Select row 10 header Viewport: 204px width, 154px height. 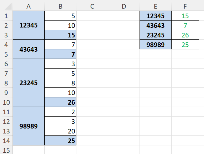tap(6, 102)
